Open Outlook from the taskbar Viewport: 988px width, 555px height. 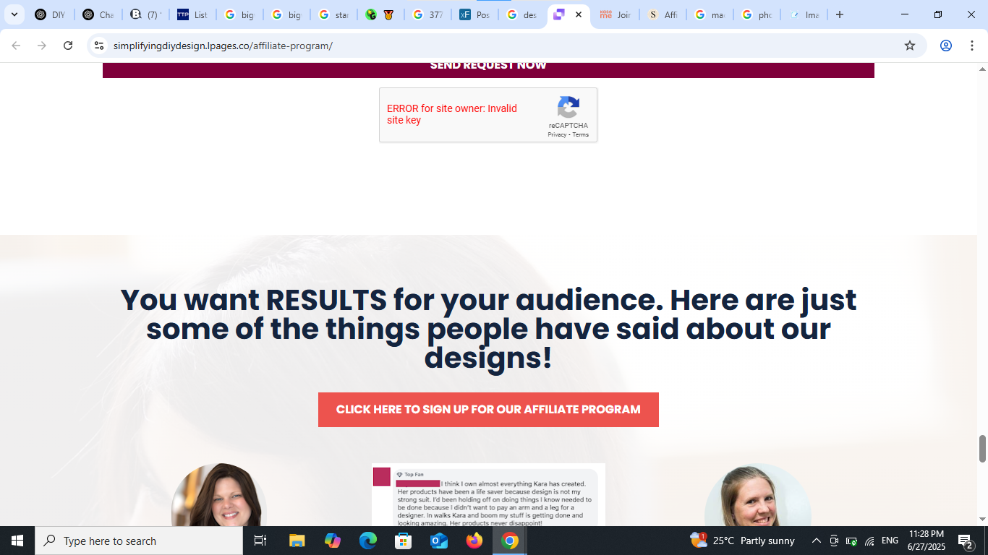[x=439, y=541]
